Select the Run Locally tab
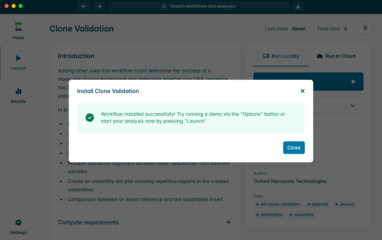The width and height of the screenshot is (382, 240). pos(281,56)
